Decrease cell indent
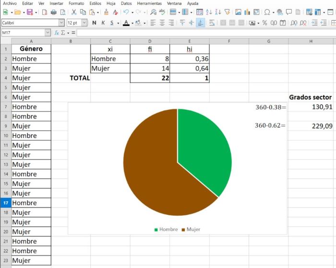This screenshot has height=268, width=336. click(x=324, y=23)
